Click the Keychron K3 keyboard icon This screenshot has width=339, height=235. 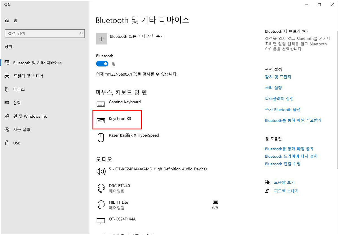101,121
